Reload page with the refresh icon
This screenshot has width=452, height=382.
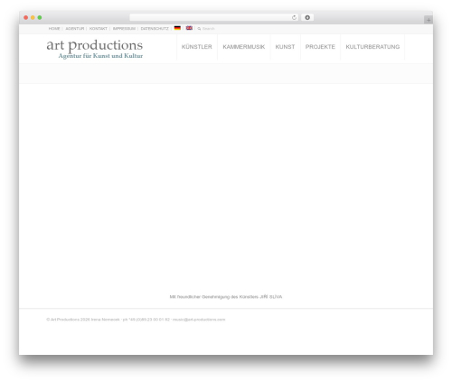click(294, 17)
